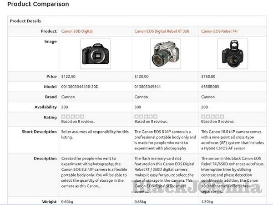Click the 0.60kg weight value

(x=67, y=201)
